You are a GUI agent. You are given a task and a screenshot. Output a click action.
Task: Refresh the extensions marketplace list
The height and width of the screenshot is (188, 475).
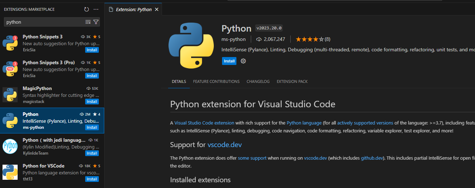[87, 9]
